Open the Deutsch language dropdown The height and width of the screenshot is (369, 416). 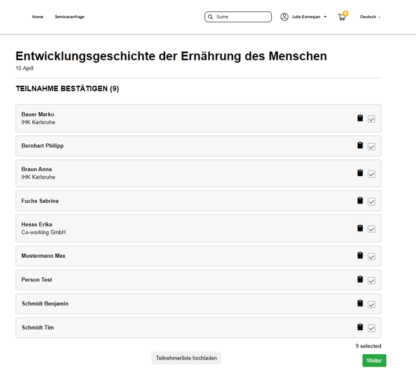(370, 17)
